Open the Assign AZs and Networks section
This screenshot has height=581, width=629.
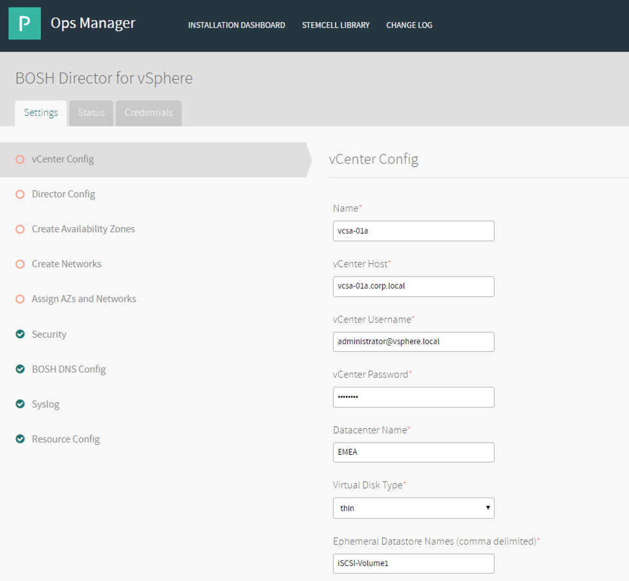tap(84, 299)
